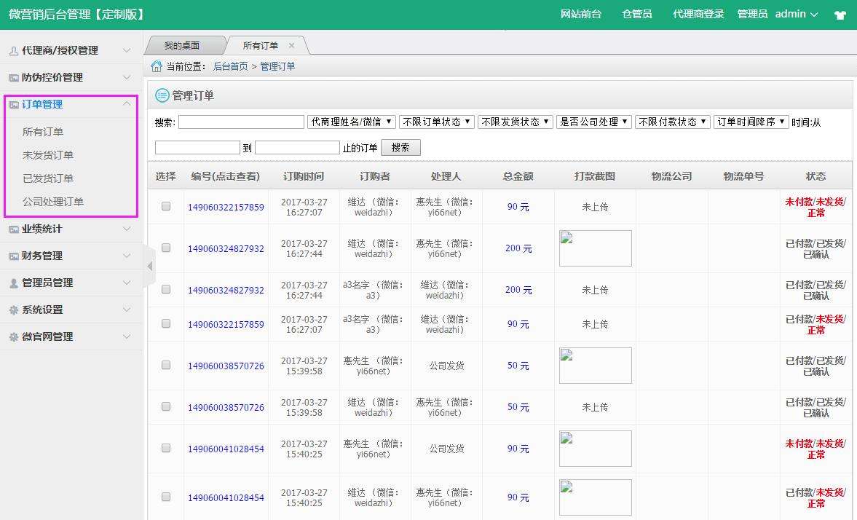Click the home icon in the breadcrumb
Image resolution: width=857 pixels, height=520 pixels.
click(155, 66)
